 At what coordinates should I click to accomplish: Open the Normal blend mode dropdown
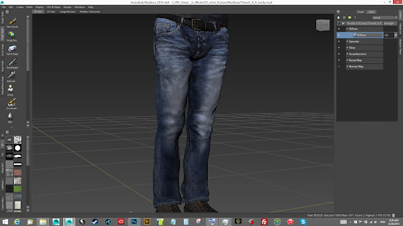[x=385, y=18]
